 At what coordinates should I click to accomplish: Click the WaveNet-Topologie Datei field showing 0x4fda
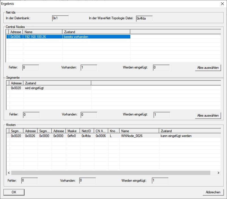pyautogui.click(x=144, y=18)
